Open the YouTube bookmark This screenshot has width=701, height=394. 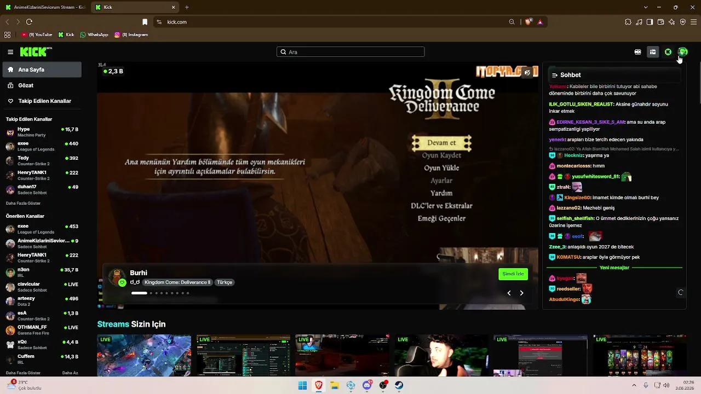[37, 34]
